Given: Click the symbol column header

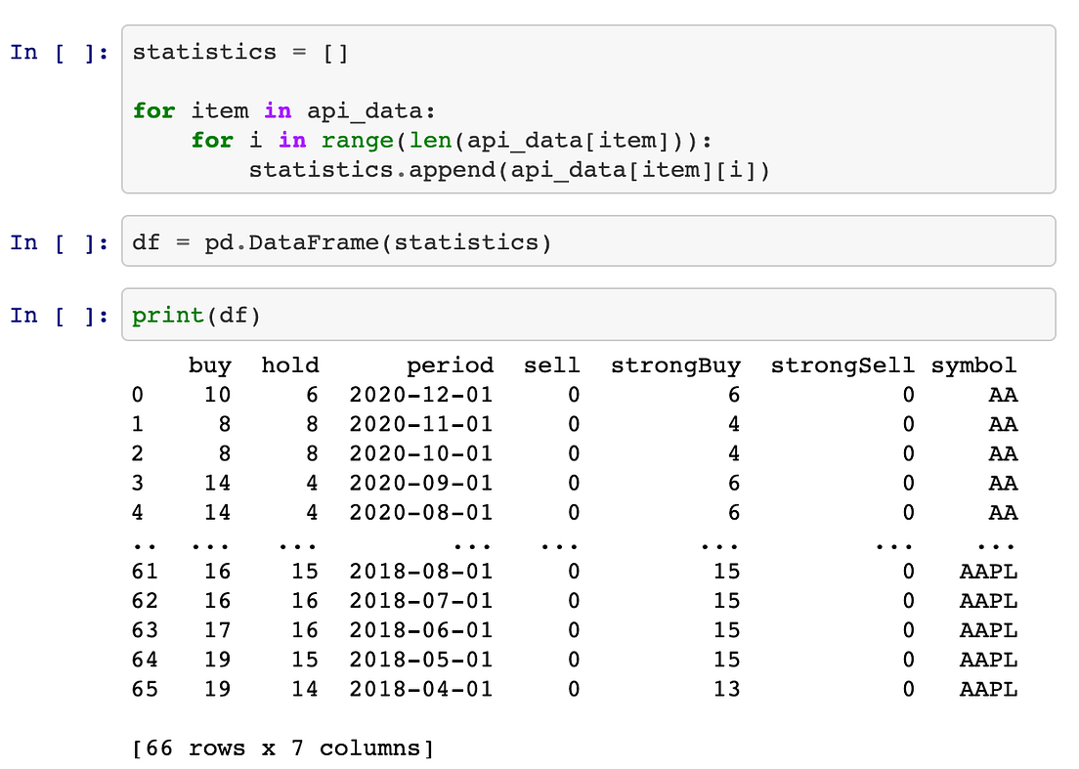Looking at the screenshot, I should (973, 365).
